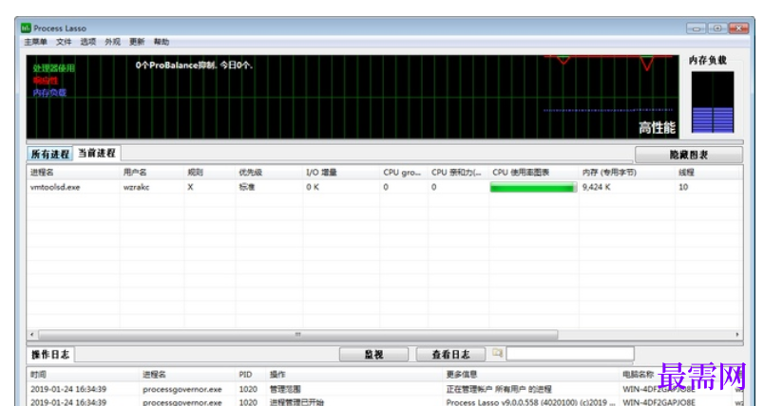
Task: Click the red 响应性 legend label
Action: 46,81
